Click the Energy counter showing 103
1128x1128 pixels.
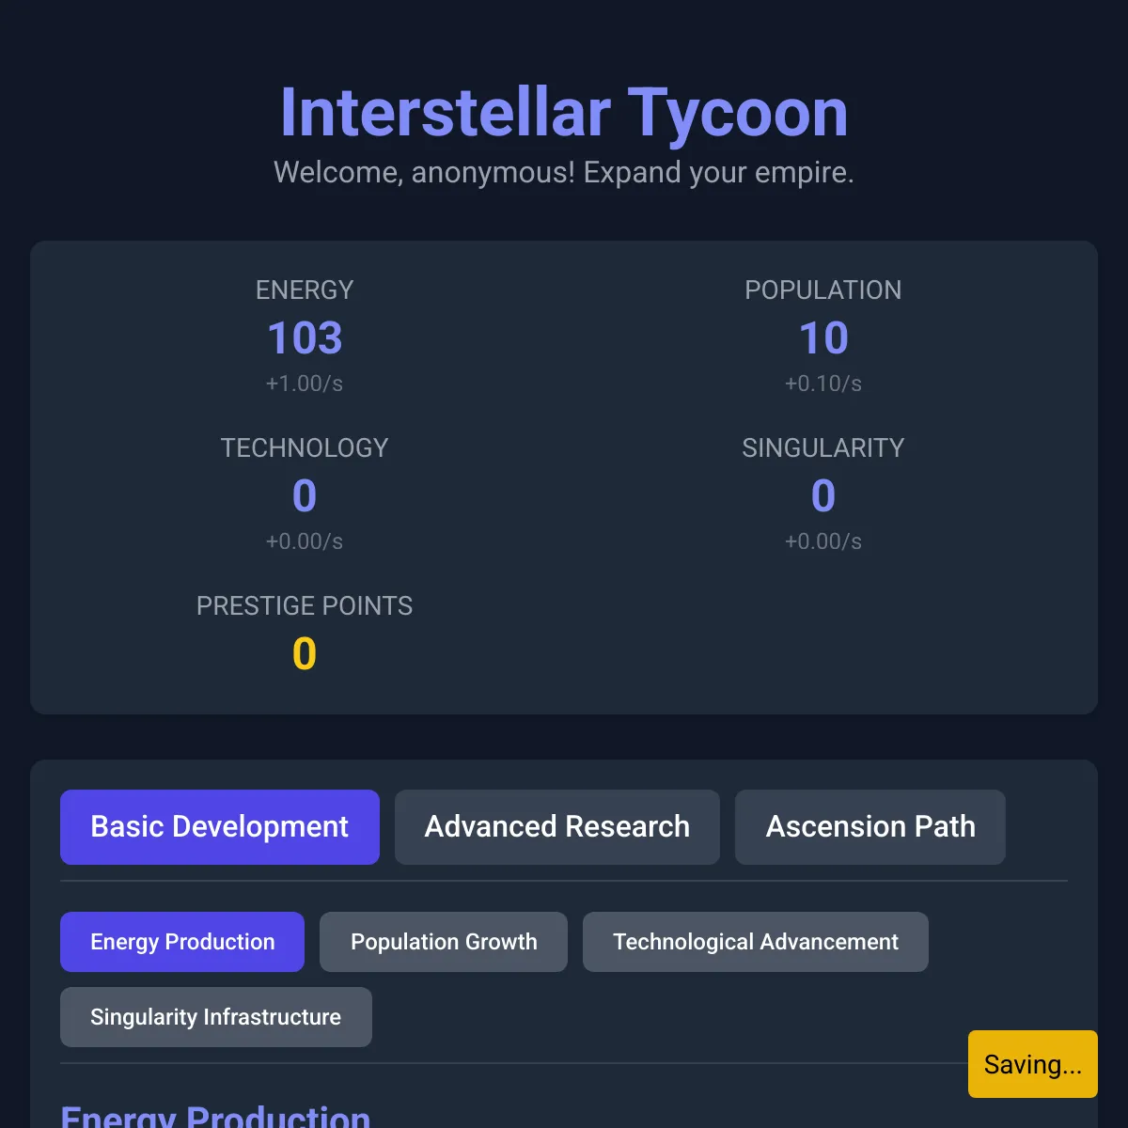305,337
